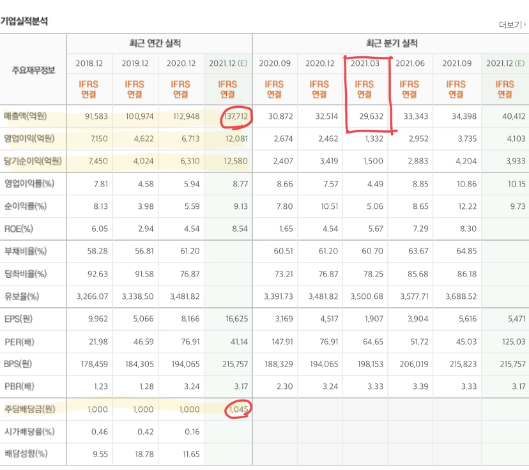Select the PBR(배) row label
The width and height of the screenshot is (529, 470).
click(19, 386)
